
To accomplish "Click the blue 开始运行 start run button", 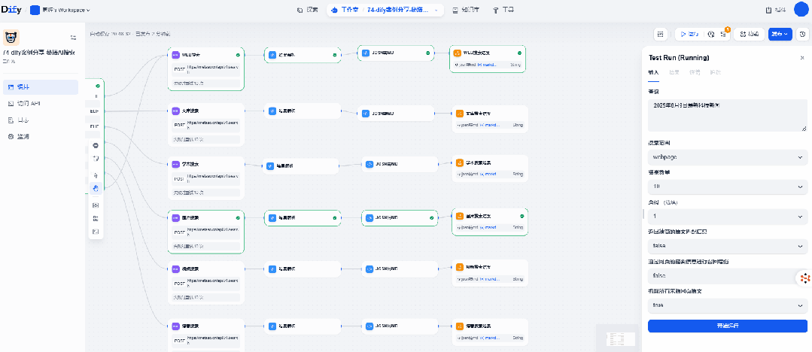I will pyautogui.click(x=727, y=326).
